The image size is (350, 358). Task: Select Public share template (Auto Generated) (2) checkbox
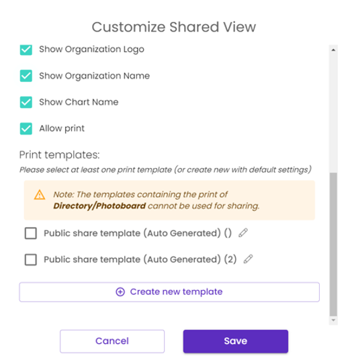pyautogui.click(x=31, y=259)
